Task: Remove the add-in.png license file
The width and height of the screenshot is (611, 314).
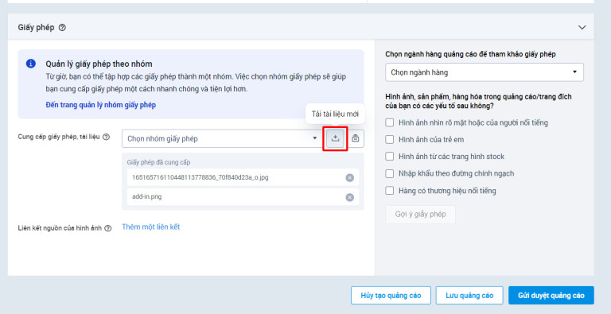Action: [350, 197]
